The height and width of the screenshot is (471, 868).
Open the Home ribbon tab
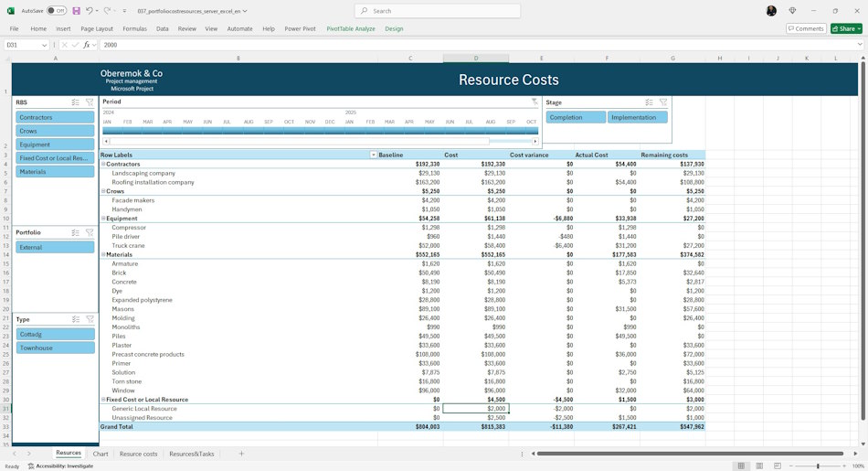pyautogui.click(x=38, y=29)
